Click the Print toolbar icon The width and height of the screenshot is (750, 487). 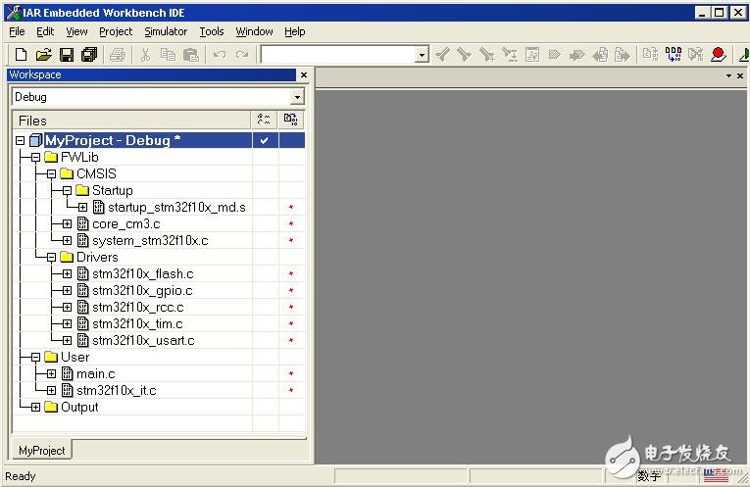point(118,55)
